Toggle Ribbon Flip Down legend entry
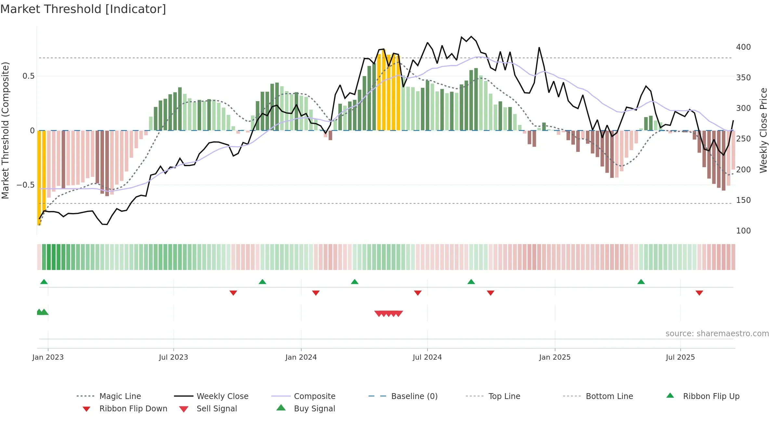This screenshot has width=780, height=439. pos(125,408)
